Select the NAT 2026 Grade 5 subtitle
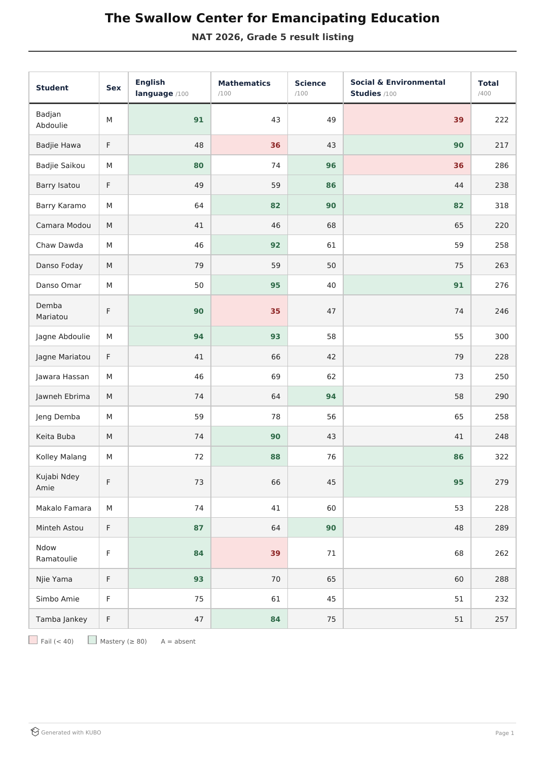Viewport: 545px width, 772px height. pos(273,37)
